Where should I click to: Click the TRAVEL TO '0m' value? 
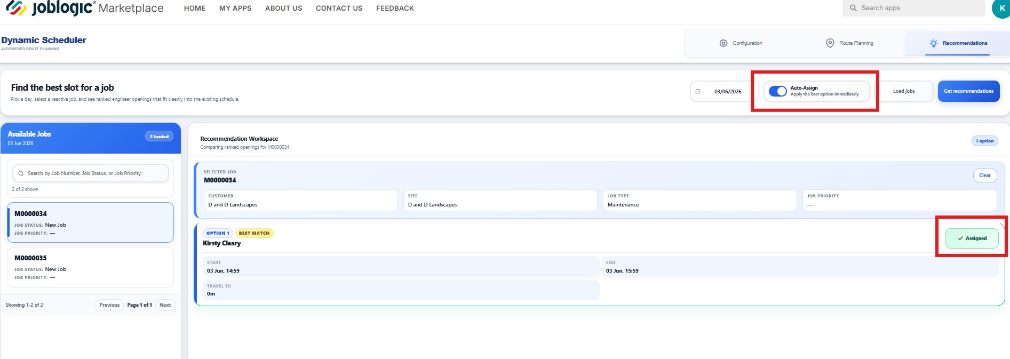coord(211,294)
